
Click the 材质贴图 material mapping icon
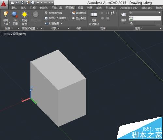point(46,23)
